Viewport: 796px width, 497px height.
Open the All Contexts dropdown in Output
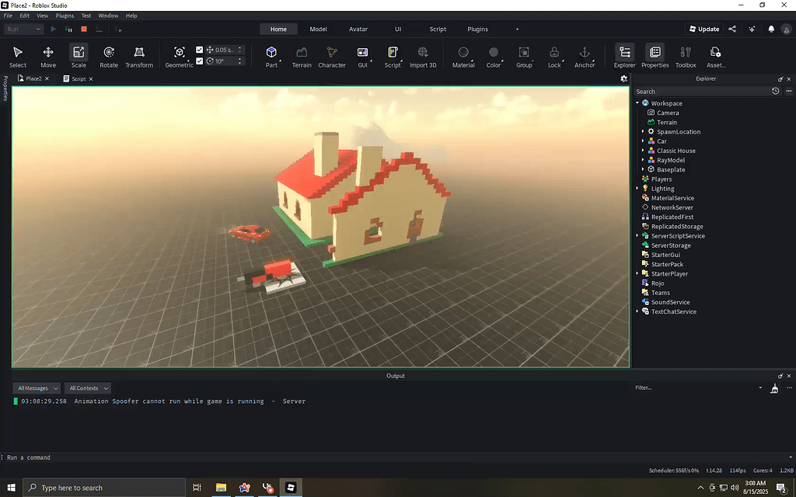pyautogui.click(x=87, y=388)
